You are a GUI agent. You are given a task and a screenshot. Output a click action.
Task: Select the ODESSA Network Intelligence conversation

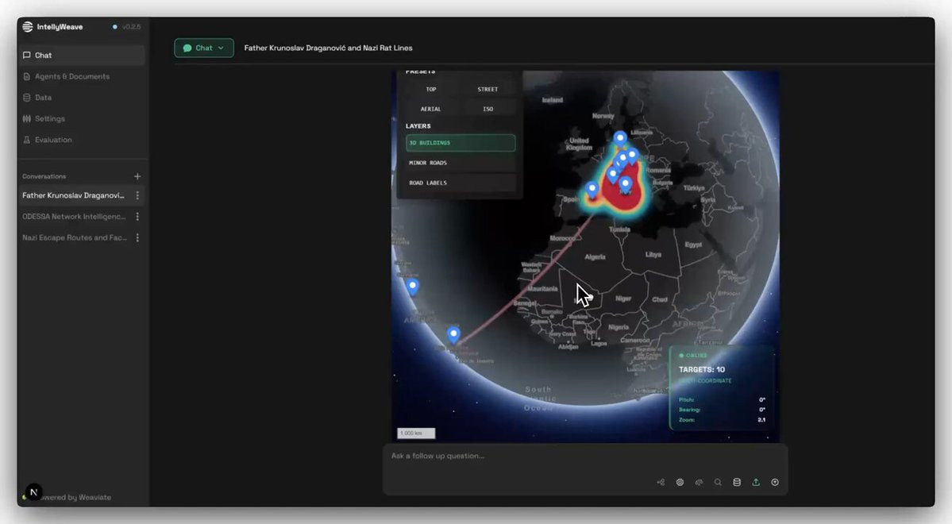[74, 216]
